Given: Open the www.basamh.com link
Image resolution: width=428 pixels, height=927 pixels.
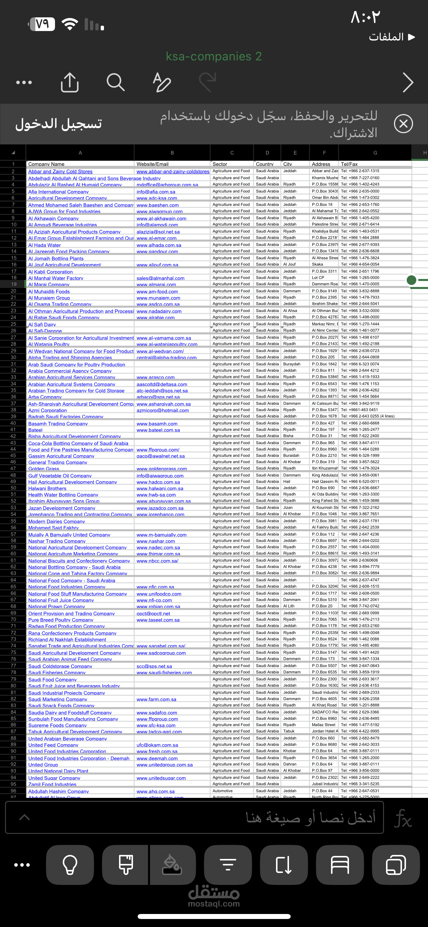Looking at the screenshot, I should tap(157, 424).
